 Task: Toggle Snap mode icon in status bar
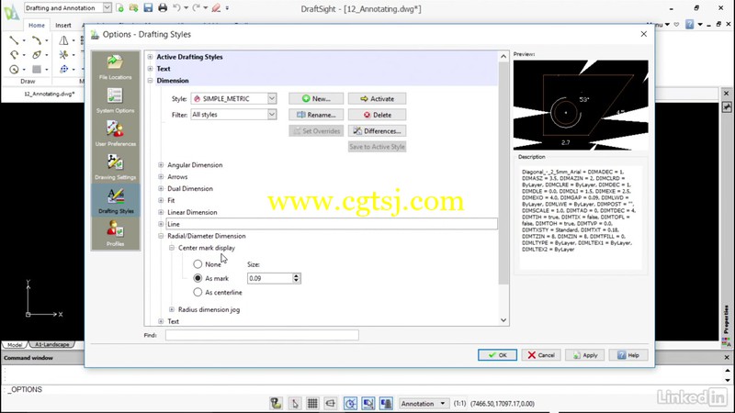pyautogui.click(x=294, y=403)
